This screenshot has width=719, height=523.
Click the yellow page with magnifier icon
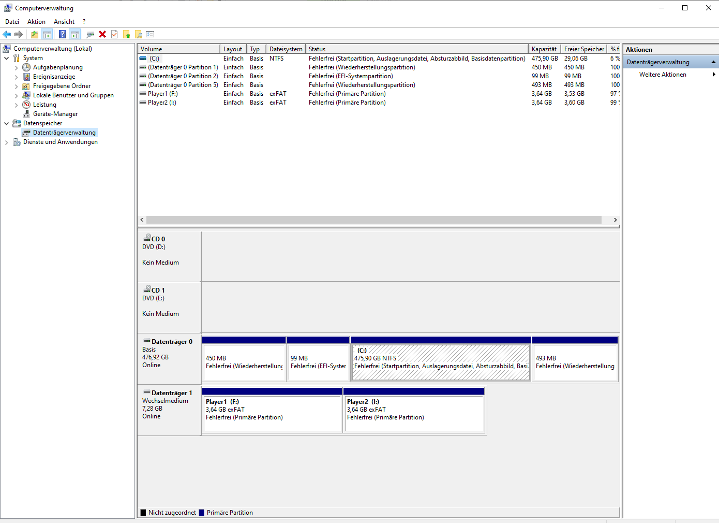click(139, 34)
